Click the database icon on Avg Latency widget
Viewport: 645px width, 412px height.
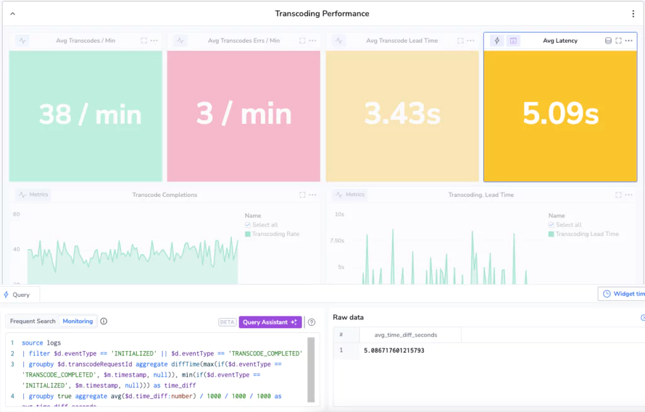608,41
